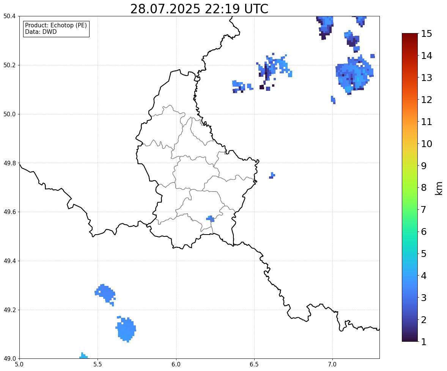Click the 6.0 longitude tick label
The width and height of the screenshot is (447, 371).
[176, 365]
